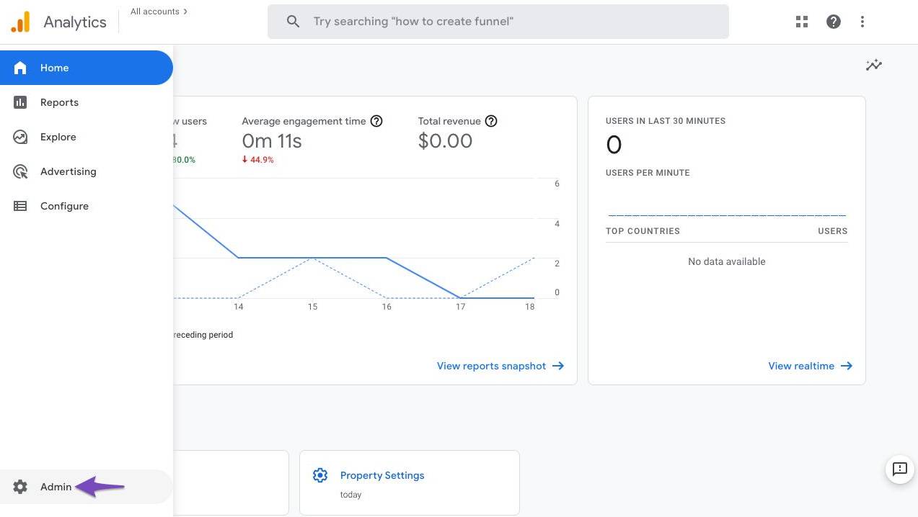Open the Advertising section
Viewport: 918px width, 517px height.
(x=68, y=171)
